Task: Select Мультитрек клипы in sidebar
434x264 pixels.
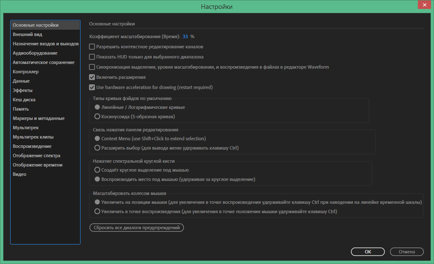Action: pos(33,137)
